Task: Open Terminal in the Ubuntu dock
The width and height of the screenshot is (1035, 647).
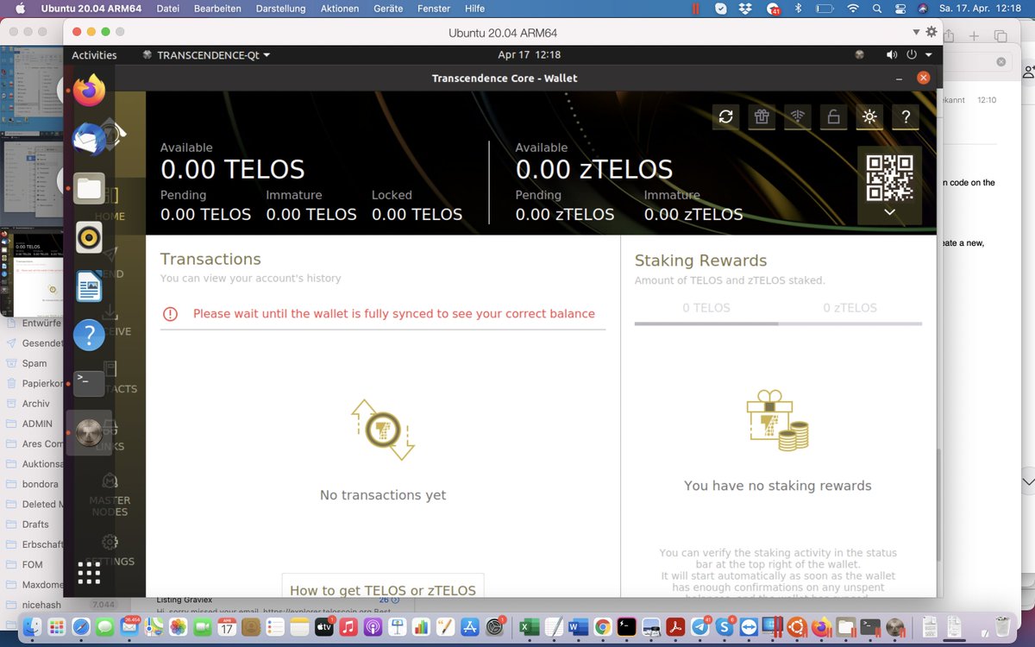Action: (x=89, y=383)
